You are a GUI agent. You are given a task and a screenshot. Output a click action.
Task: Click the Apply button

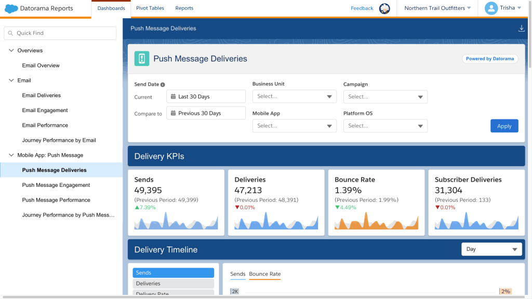[x=504, y=126]
